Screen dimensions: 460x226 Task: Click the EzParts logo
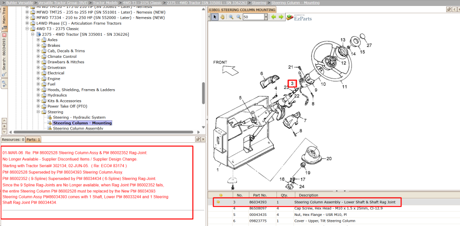tap(299, 17)
